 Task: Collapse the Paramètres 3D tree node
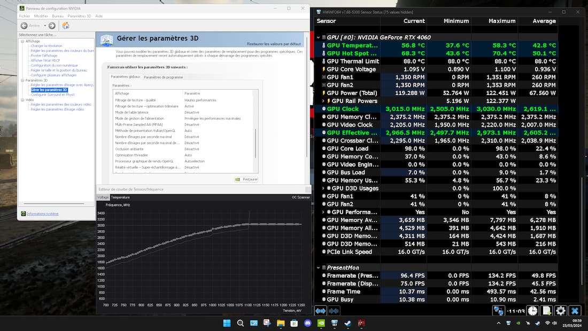coord(22,80)
